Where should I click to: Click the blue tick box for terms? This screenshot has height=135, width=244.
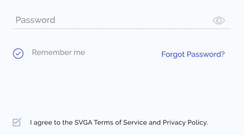click(17, 122)
